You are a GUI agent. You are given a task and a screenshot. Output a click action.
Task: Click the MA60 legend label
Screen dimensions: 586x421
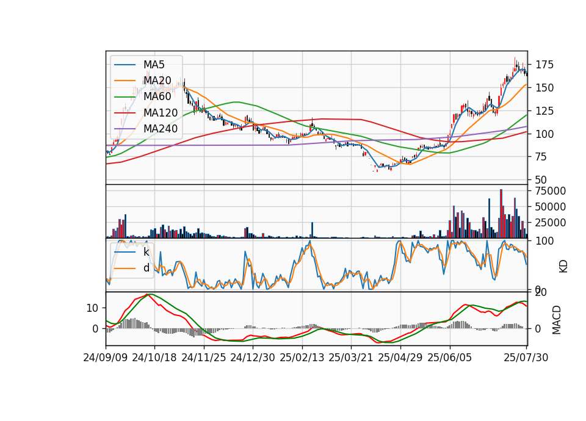pos(157,96)
